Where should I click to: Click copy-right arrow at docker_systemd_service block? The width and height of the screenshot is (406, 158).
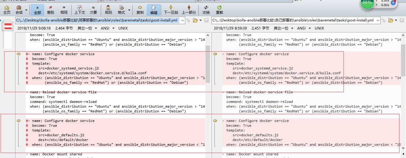coord(19,54)
